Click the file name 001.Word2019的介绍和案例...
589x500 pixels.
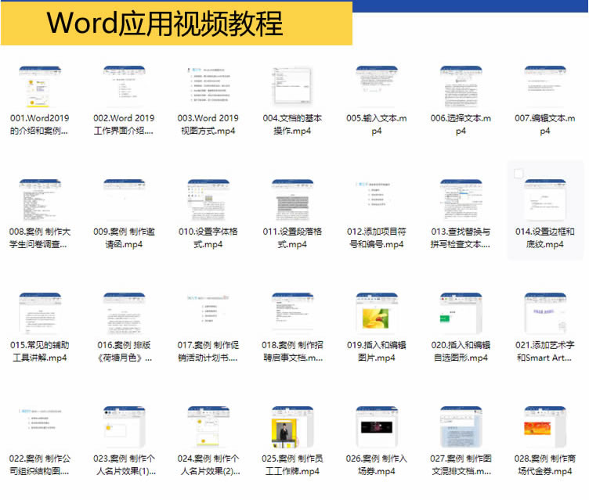tap(39, 124)
